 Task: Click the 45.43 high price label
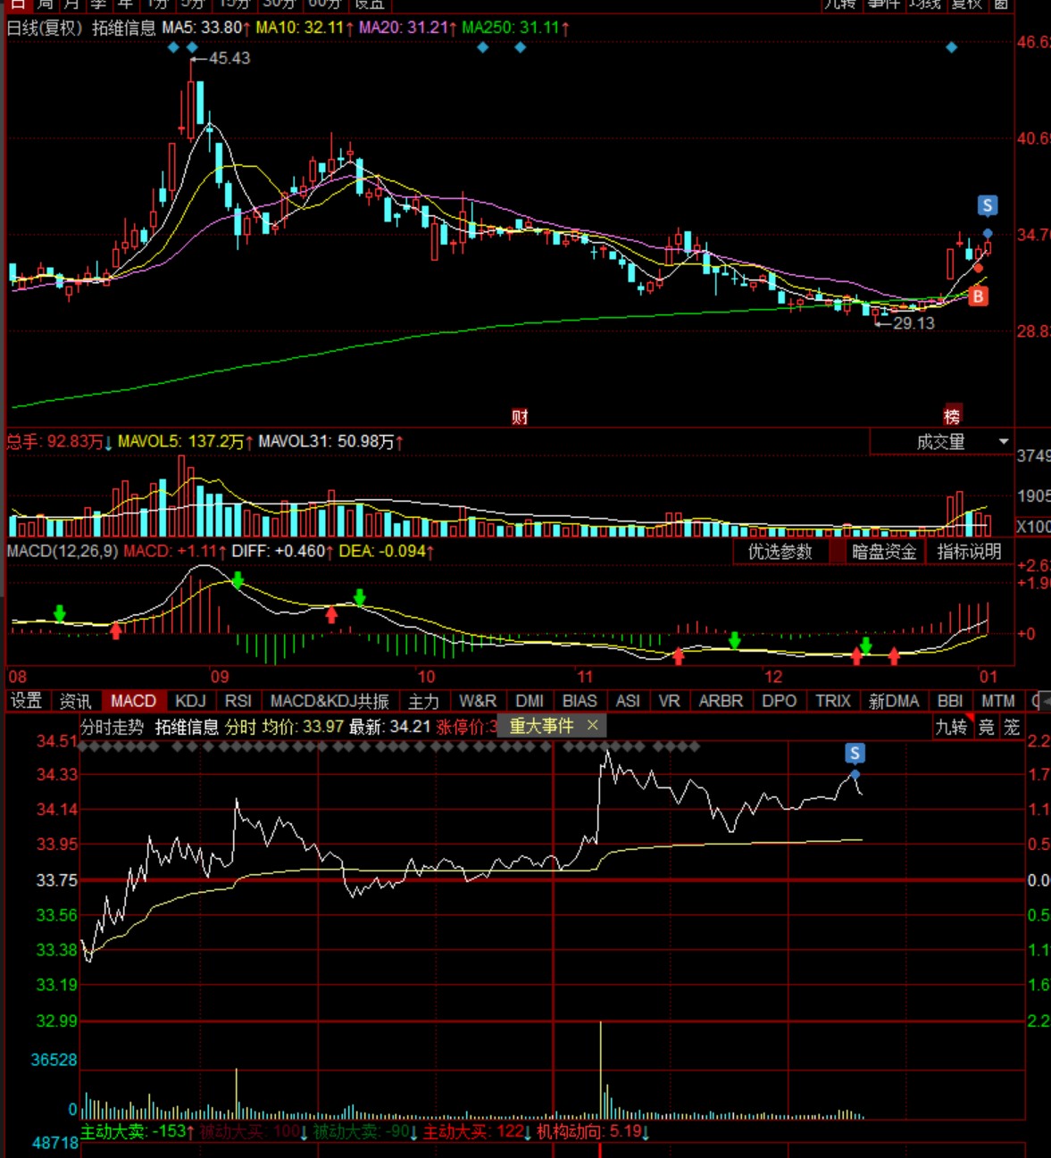coord(229,59)
